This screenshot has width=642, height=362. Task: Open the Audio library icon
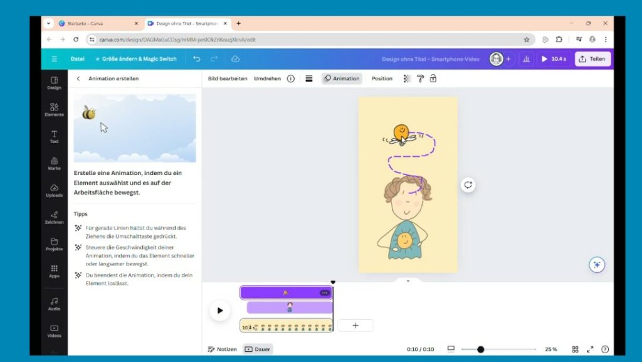click(54, 304)
